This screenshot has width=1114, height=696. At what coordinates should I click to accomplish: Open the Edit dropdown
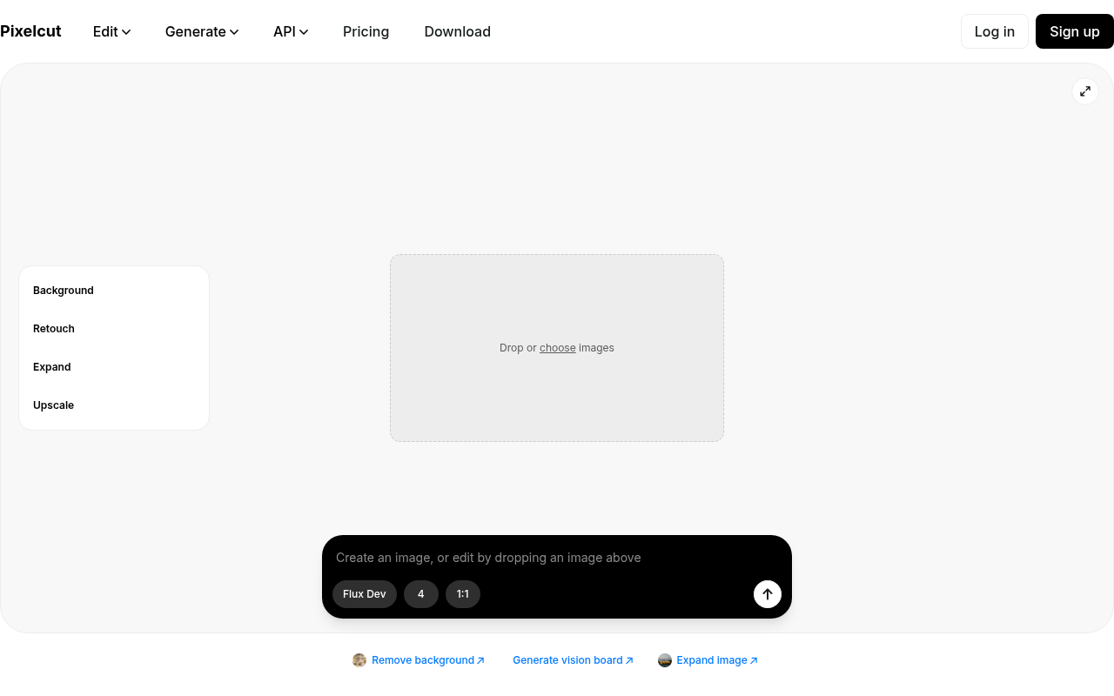coord(111,31)
